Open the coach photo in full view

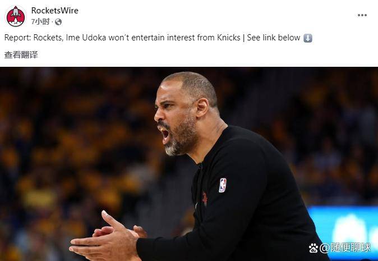189,164
